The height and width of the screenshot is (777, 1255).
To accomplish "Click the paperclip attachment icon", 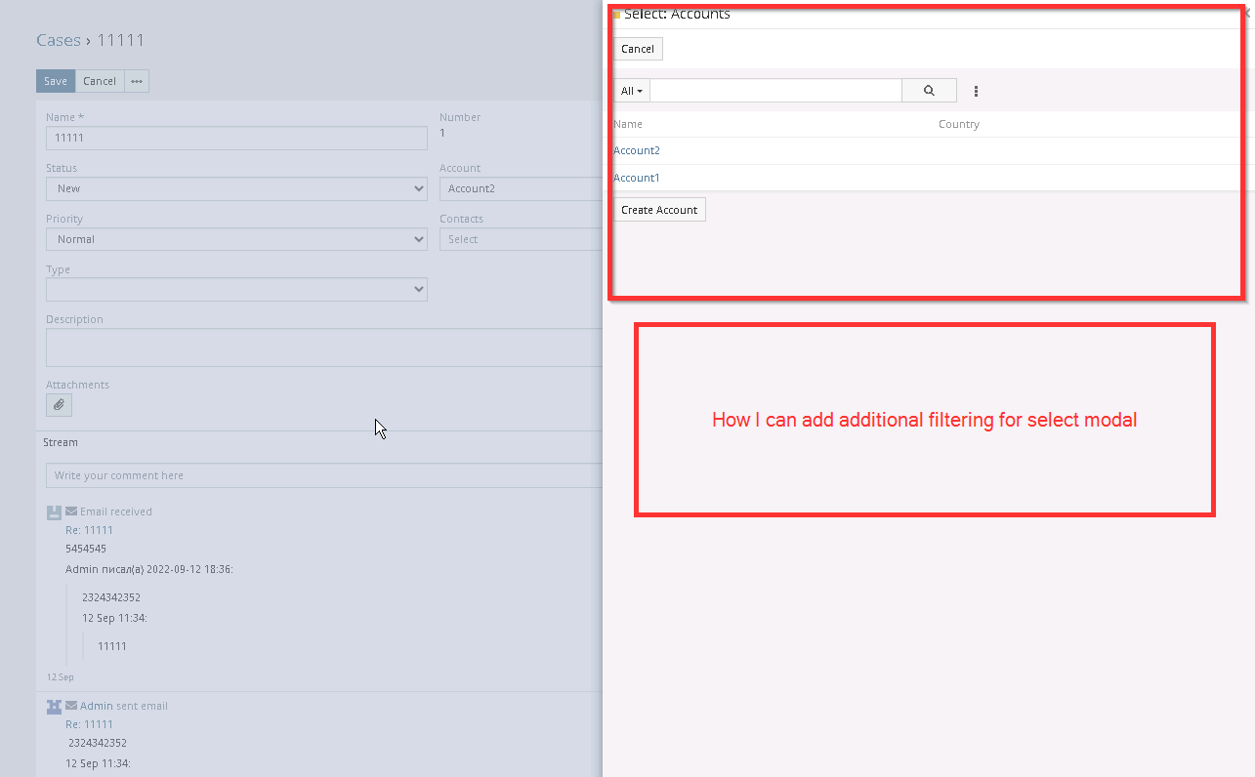I will tap(59, 404).
